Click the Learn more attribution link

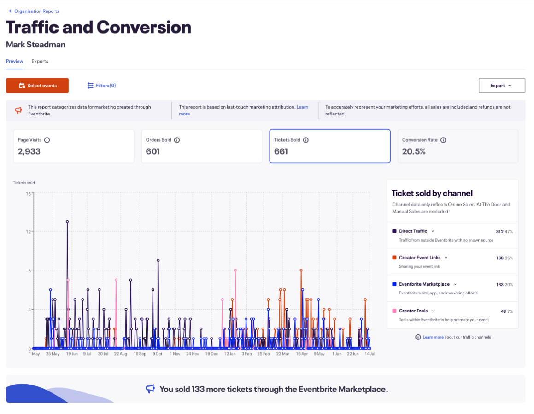[x=243, y=110]
